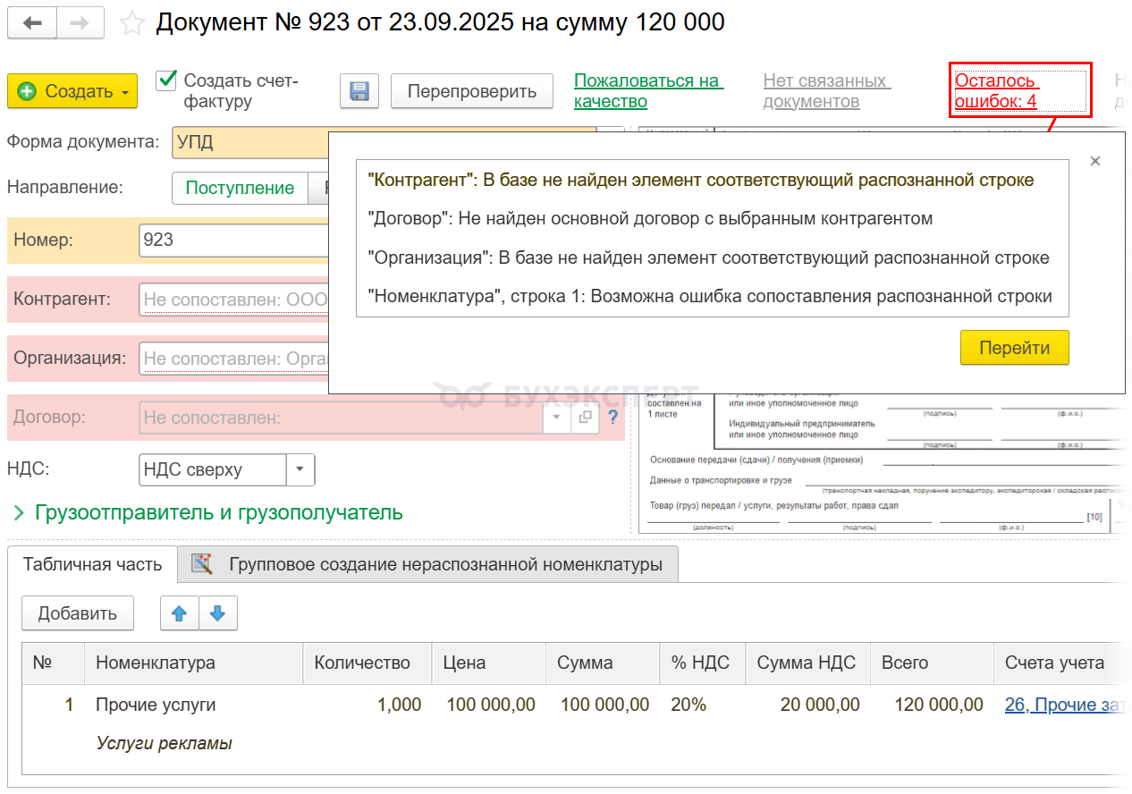Save document using the floppy disk icon

pos(359,91)
